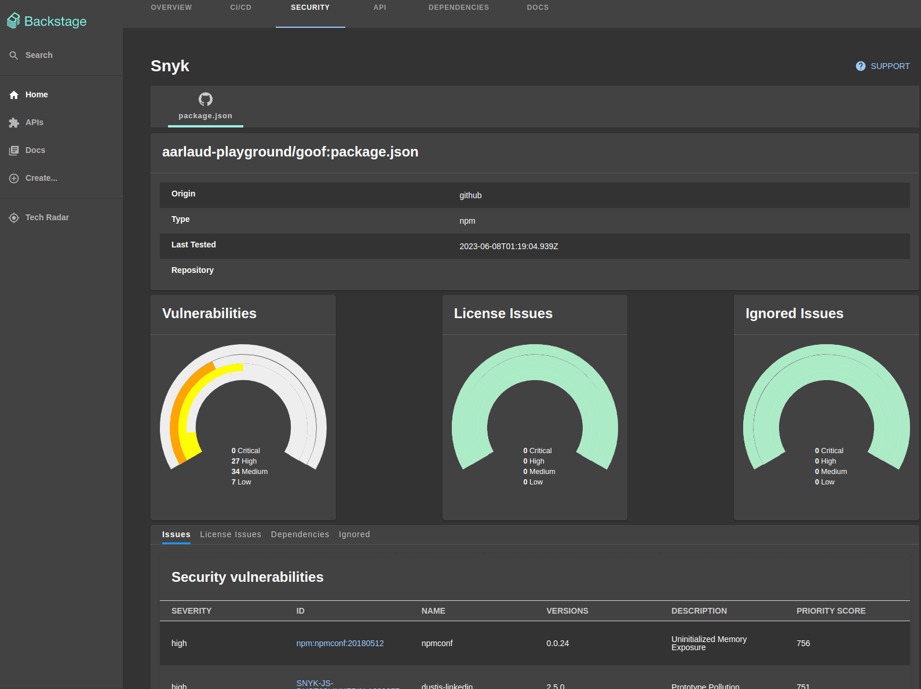
Task: Click the Uninitialized Memory Exposure description
Action: coord(709,643)
